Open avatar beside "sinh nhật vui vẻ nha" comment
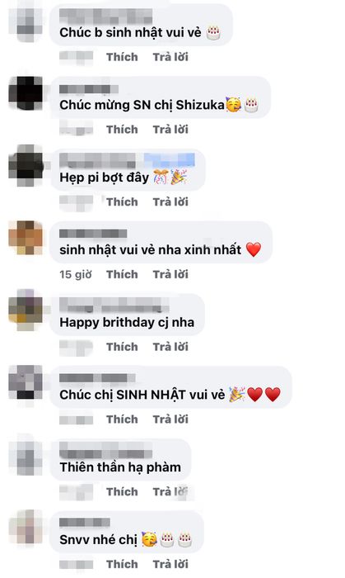This screenshot has width=345, height=578. [26, 238]
